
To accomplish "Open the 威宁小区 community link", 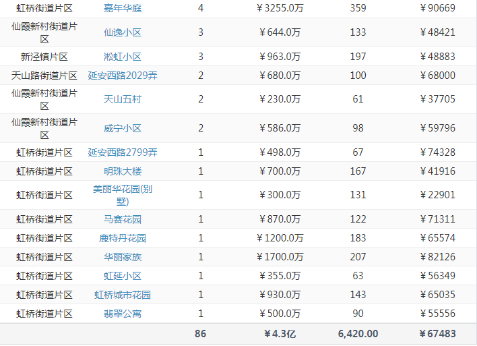I will click(123, 128).
